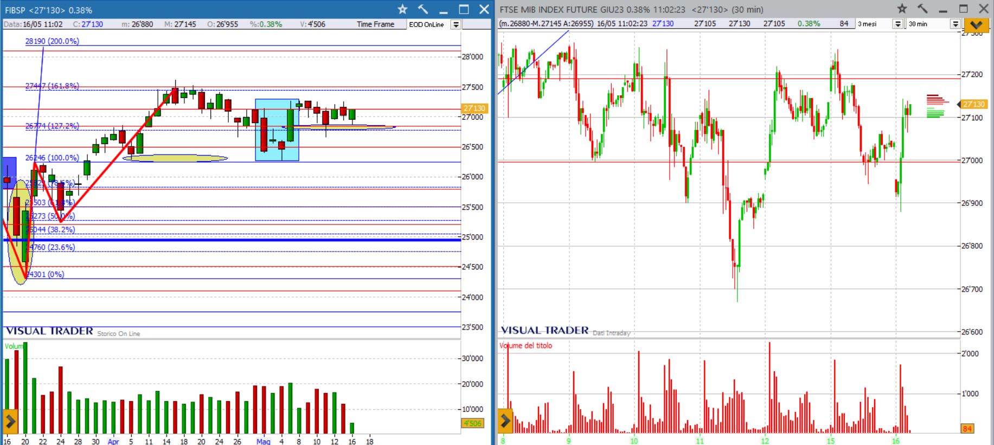Click the 27'130 price tag on FTSE MIB axis
Image resolution: width=994 pixels, height=445 pixels.
click(x=974, y=104)
